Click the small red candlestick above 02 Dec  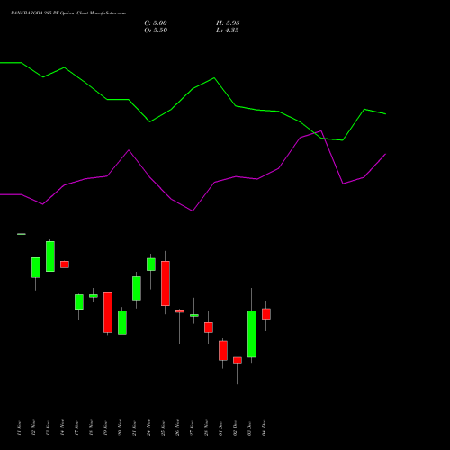[238, 360]
